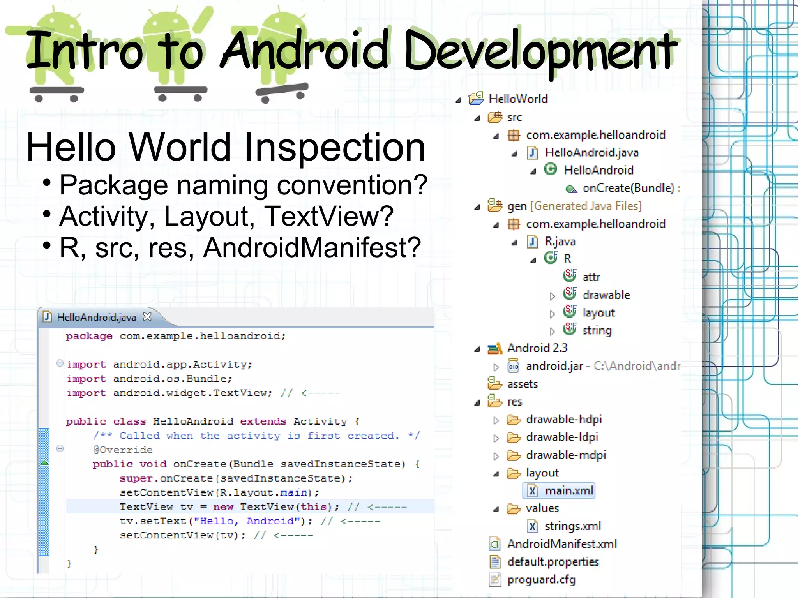The image size is (798, 598).
Task: Click the onCreate(Bundle) method icon
Action: pos(570,189)
